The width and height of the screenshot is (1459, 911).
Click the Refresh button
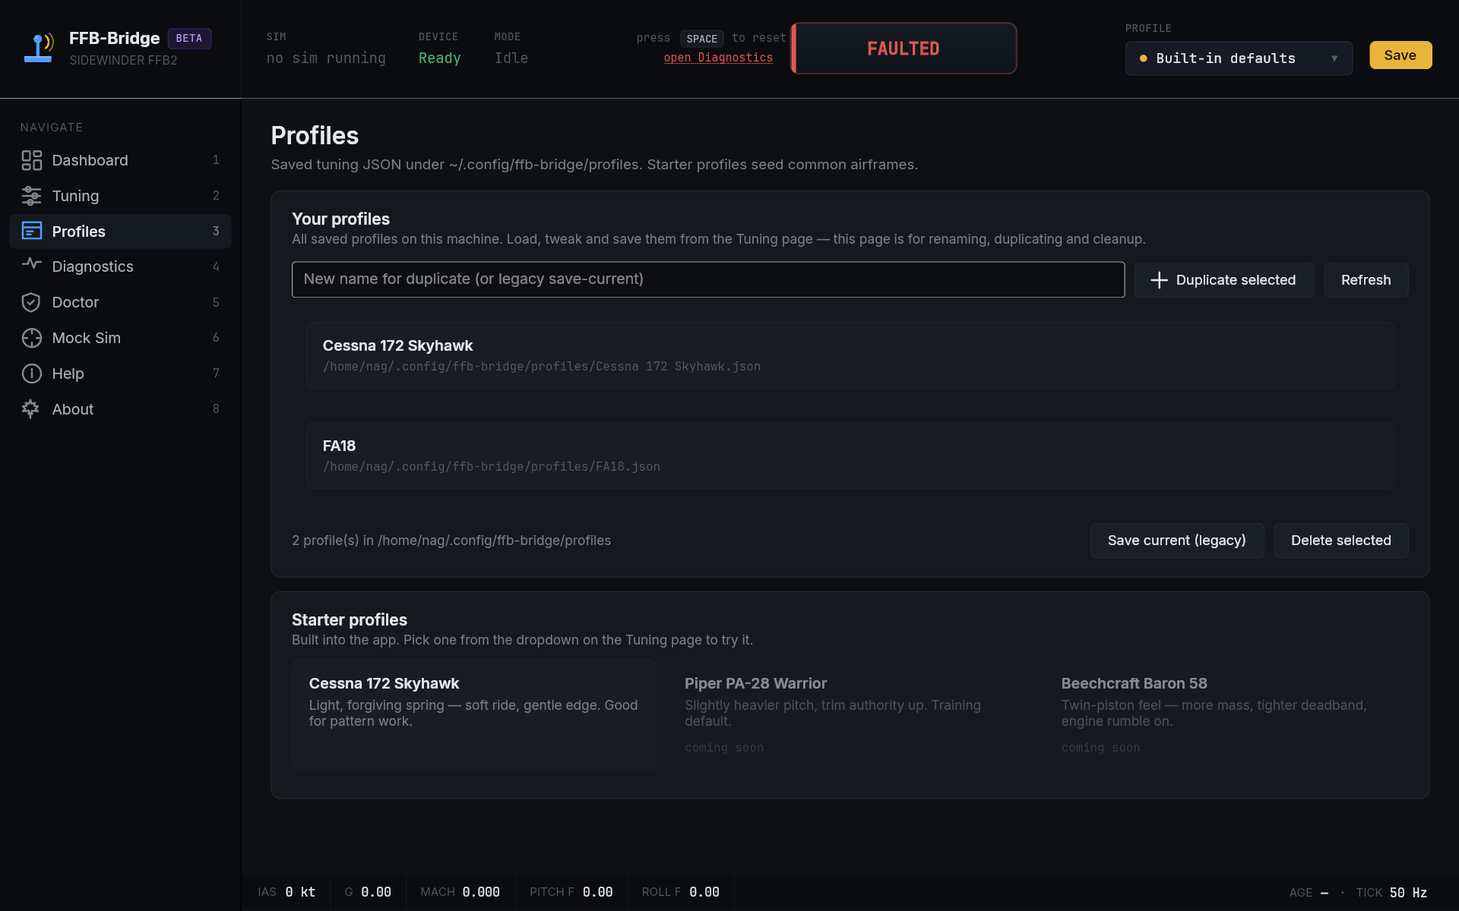pyautogui.click(x=1366, y=280)
